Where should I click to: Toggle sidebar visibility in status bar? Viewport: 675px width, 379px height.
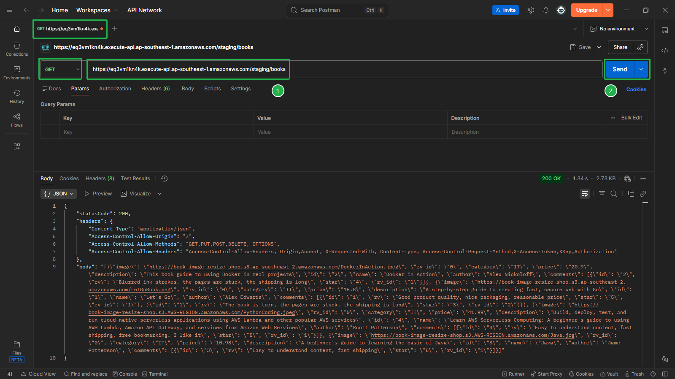(x=9, y=374)
